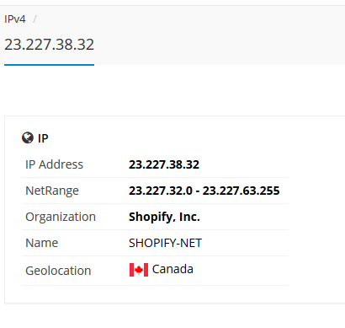Click the blank area of the header bar
The width and height of the screenshot is (345, 328).
pos(219,35)
